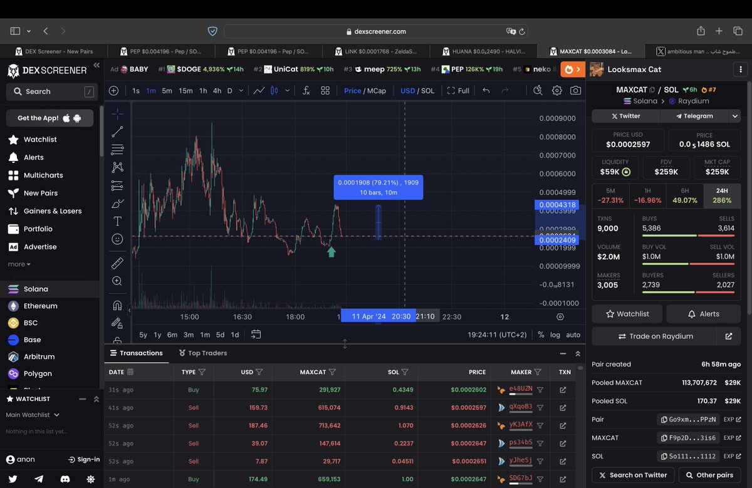Expand the more links dropdown beside Telegram

coord(735,116)
